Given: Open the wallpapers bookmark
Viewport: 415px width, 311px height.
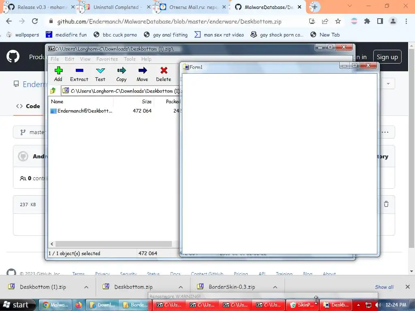Looking at the screenshot, I should pyautogui.click(x=23, y=35).
